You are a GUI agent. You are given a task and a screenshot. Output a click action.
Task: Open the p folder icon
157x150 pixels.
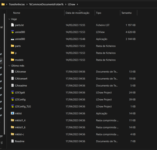coord(12,53)
